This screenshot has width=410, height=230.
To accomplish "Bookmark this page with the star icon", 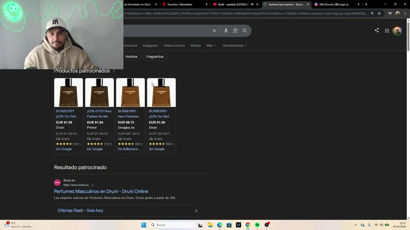I will click(x=379, y=13).
